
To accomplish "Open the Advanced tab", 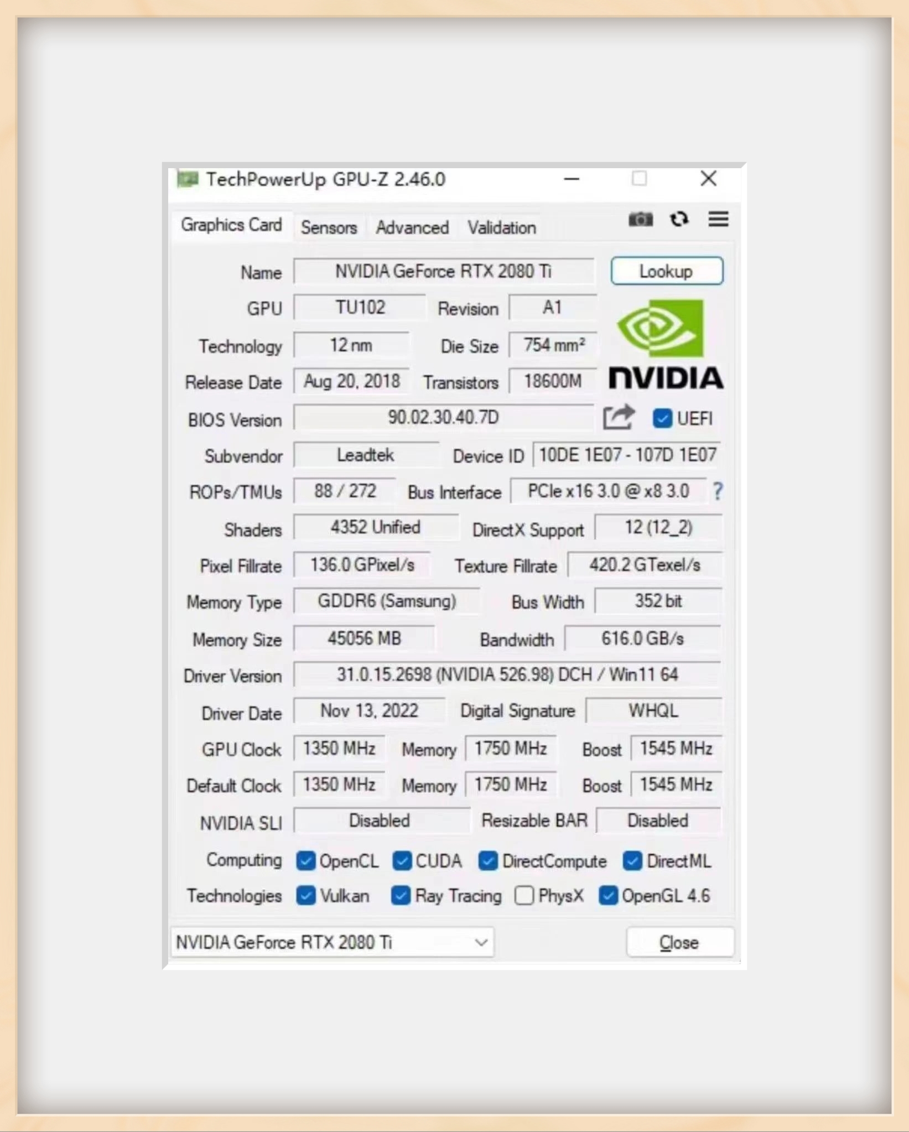I will 412,227.
